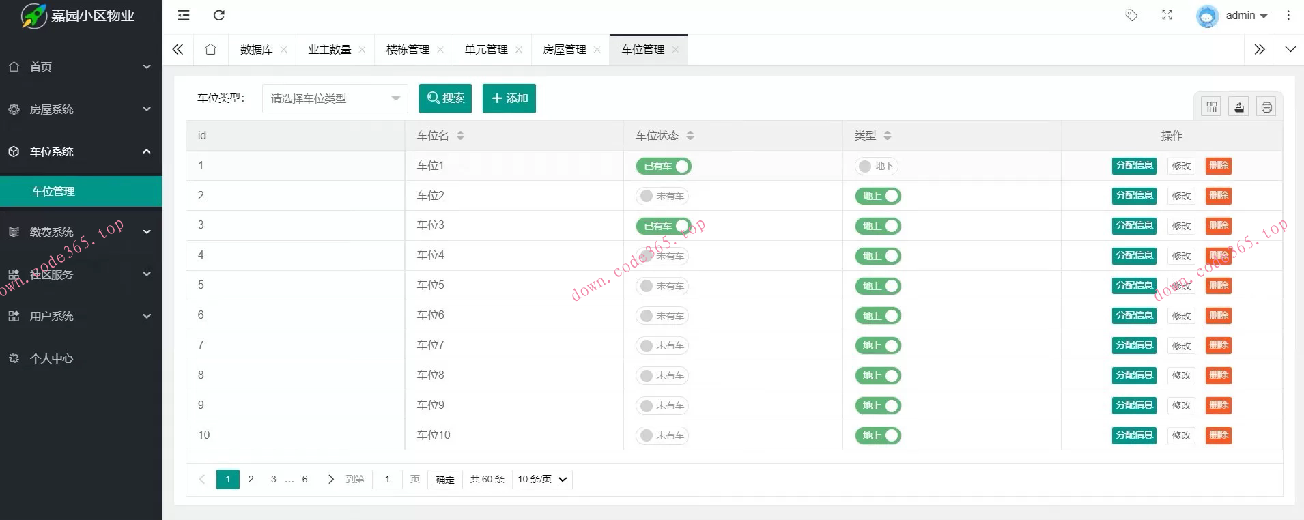
Task: Go to next page arrow
Action: pyautogui.click(x=331, y=479)
